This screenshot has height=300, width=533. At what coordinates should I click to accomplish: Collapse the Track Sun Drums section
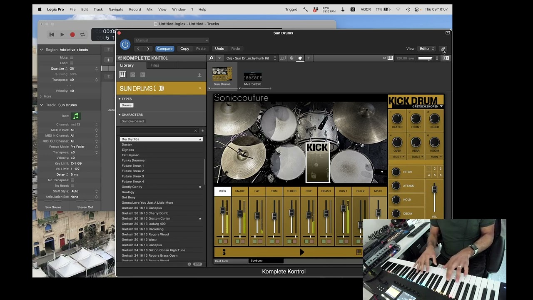pyautogui.click(x=41, y=105)
